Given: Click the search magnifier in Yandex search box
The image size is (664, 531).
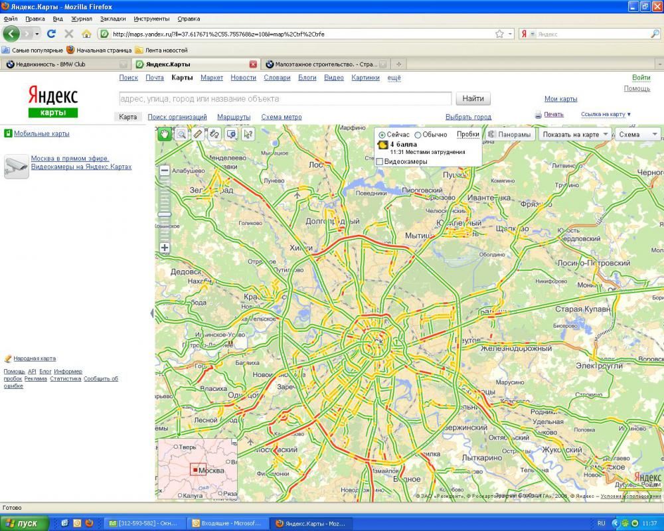Looking at the screenshot, I should point(655,34).
